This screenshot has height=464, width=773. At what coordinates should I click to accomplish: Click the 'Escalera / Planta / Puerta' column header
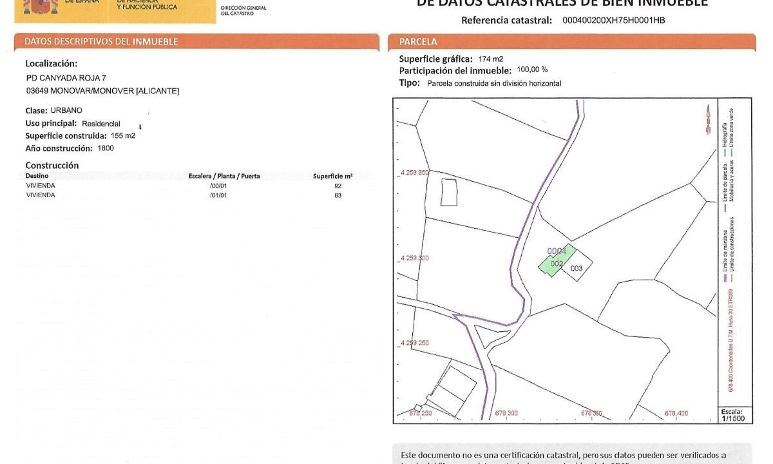point(224,176)
